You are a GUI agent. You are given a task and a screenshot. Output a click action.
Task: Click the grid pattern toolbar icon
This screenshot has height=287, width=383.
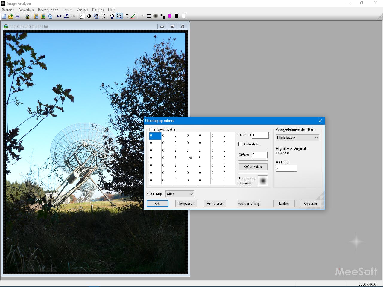(103, 16)
